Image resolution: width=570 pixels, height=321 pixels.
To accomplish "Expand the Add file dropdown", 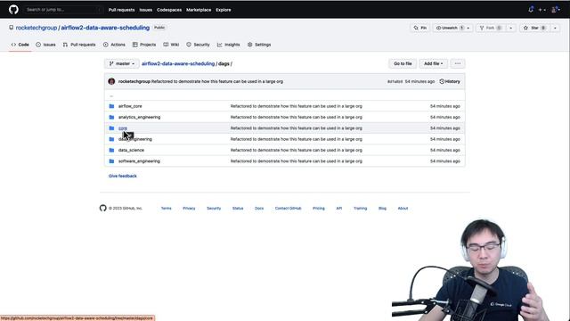I will 434,63.
